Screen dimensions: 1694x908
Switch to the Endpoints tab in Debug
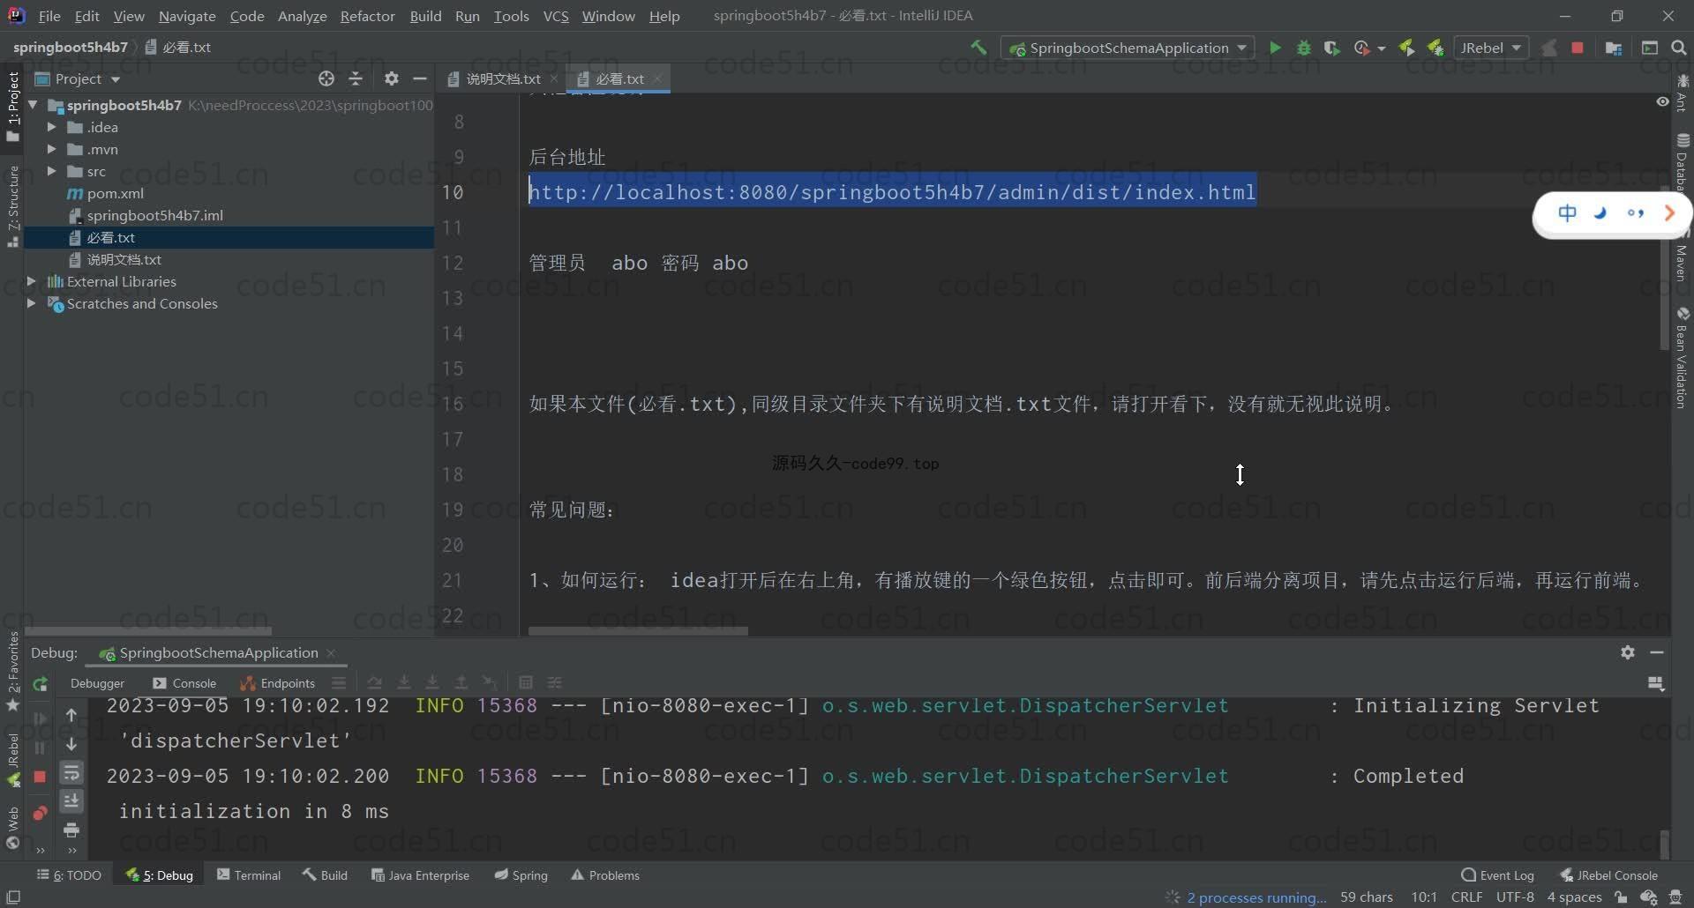tap(278, 683)
